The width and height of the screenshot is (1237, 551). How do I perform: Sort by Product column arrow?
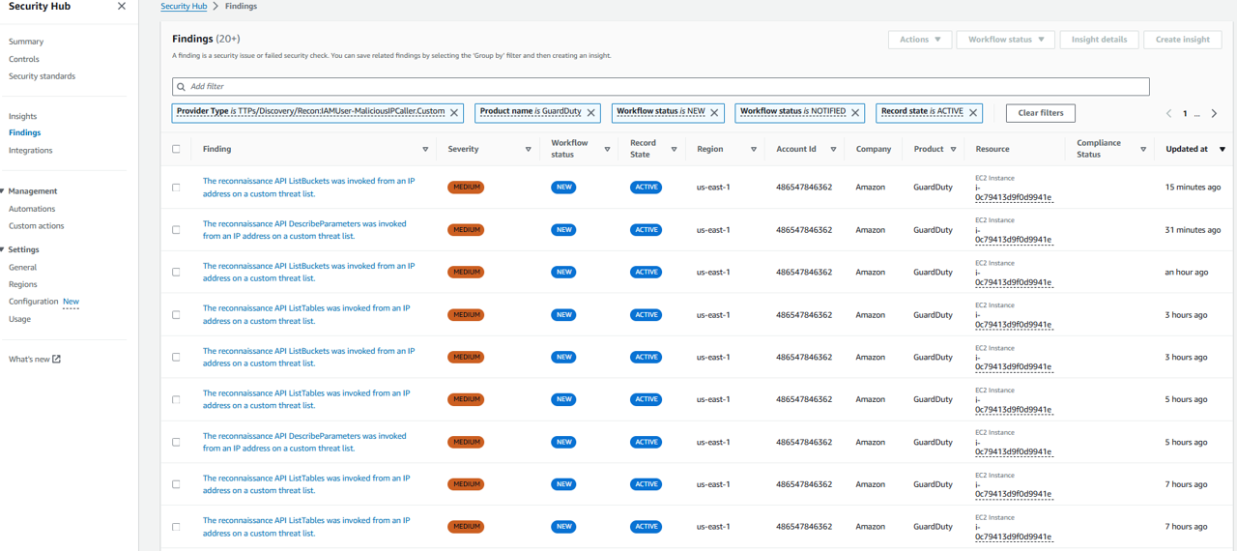tap(953, 149)
